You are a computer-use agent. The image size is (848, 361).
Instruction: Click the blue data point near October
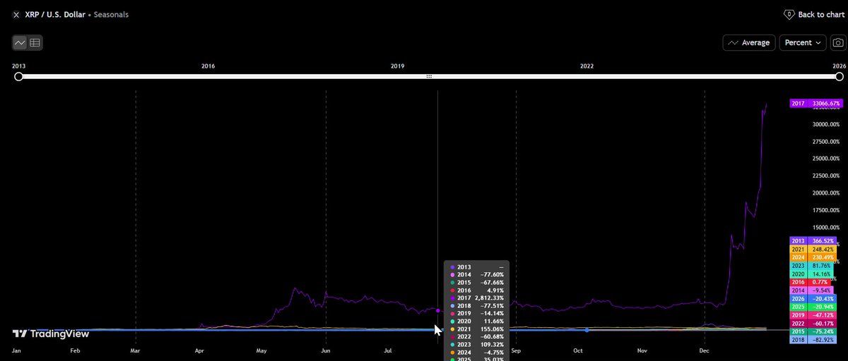point(587,330)
